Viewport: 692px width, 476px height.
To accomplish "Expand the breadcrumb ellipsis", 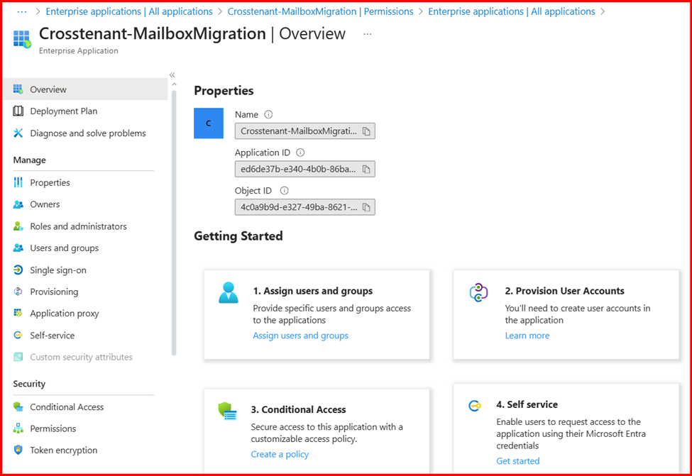I will click(x=21, y=11).
